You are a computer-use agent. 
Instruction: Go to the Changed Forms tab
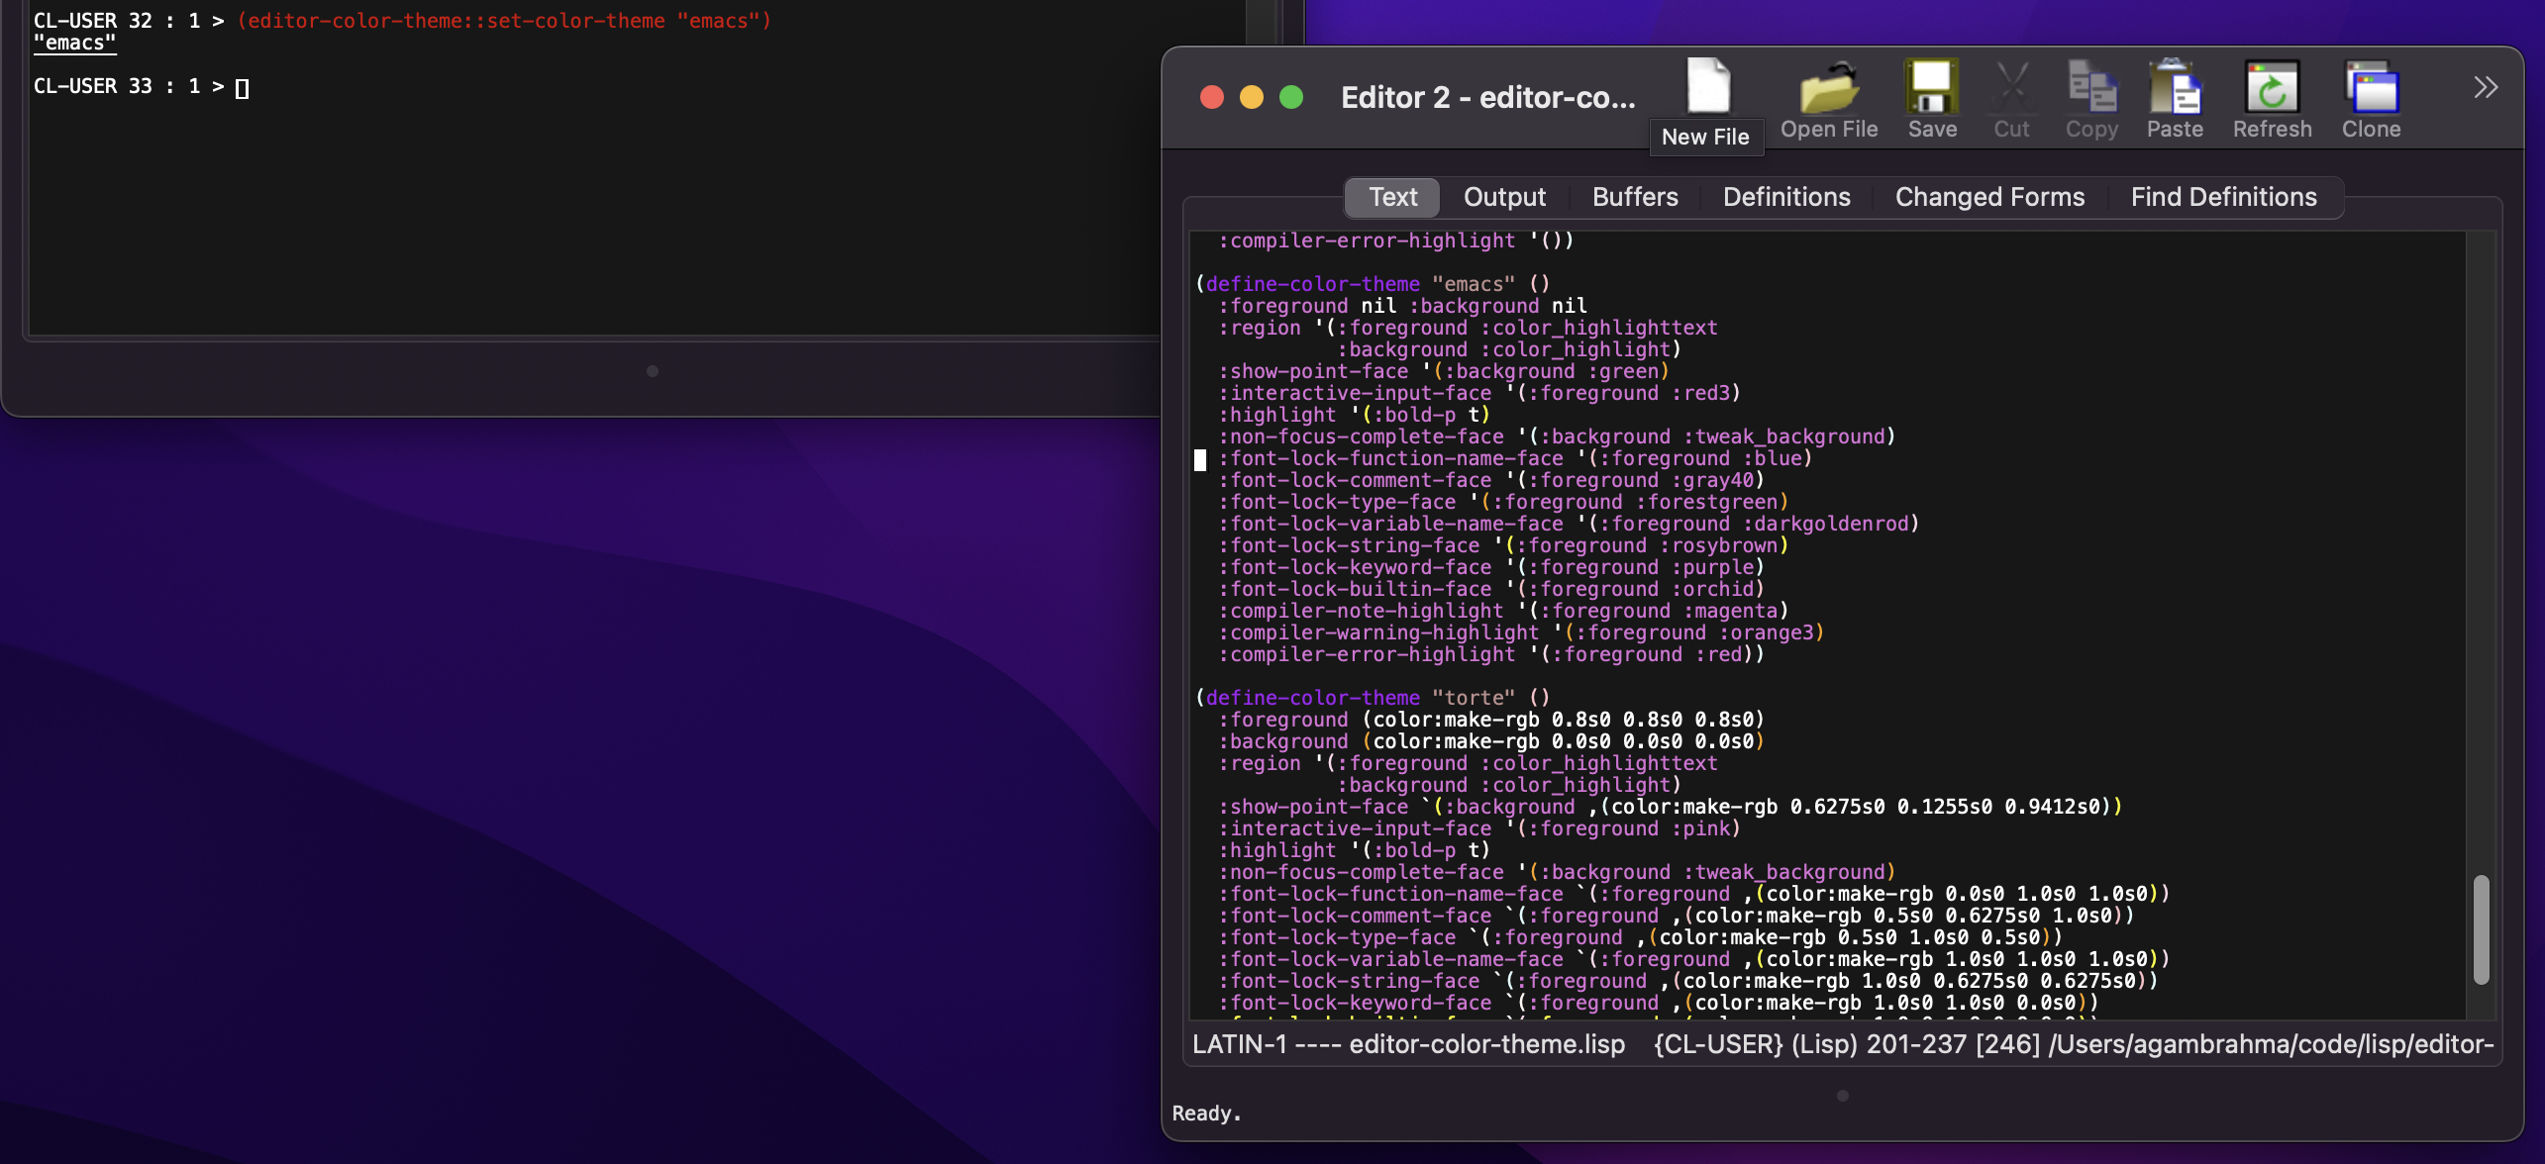[x=1988, y=197]
